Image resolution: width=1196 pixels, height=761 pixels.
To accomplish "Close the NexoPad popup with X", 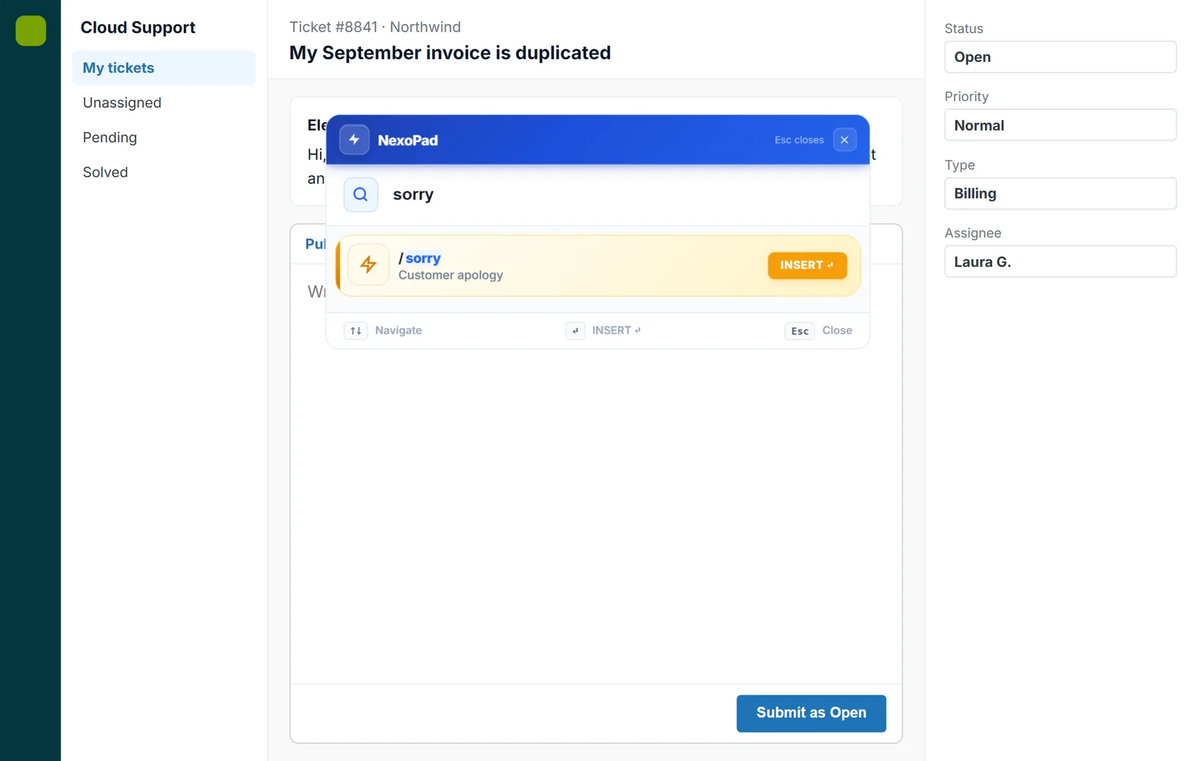I will tap(845, 140).
